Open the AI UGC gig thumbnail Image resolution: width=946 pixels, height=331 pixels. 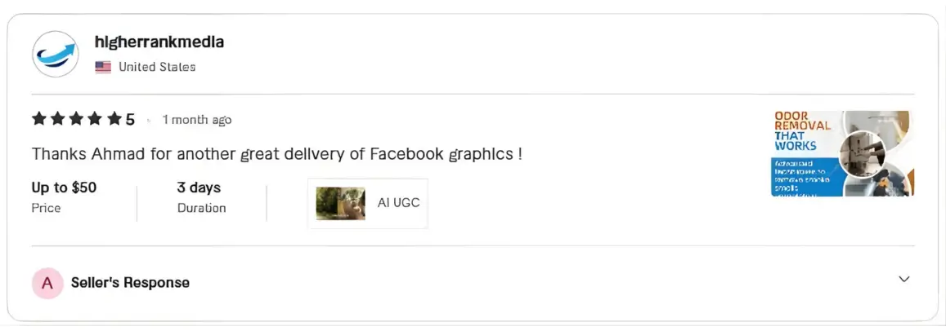point(340,203)
